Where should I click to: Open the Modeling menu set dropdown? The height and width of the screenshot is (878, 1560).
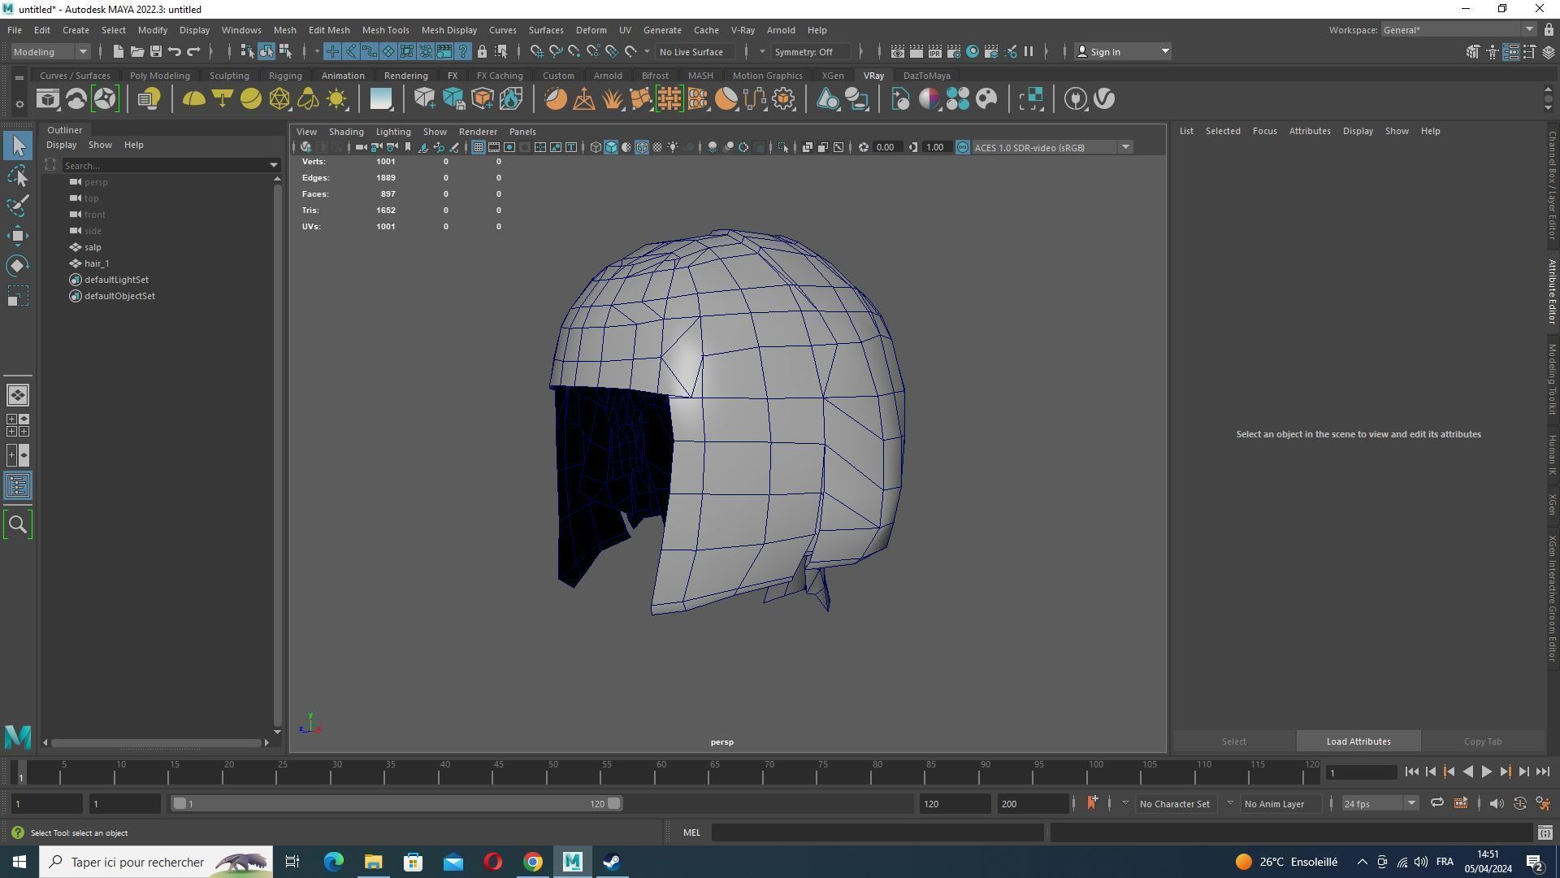coord(50,51)
